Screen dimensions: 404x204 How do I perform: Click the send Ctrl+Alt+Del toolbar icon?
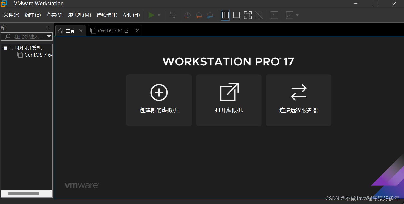click(x=172, y=15)
